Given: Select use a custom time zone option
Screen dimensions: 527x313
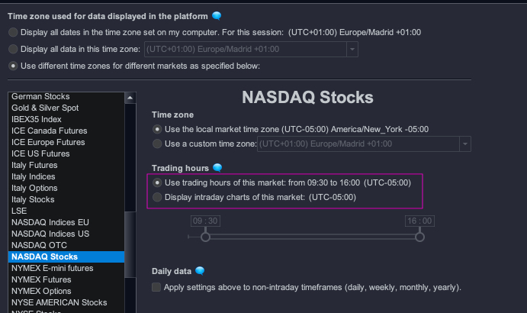Looking at the screenshot, I should coord(157,144).
